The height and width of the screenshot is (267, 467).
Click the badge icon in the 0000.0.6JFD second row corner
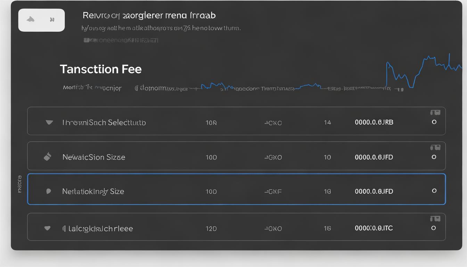(x=435, y=147)
